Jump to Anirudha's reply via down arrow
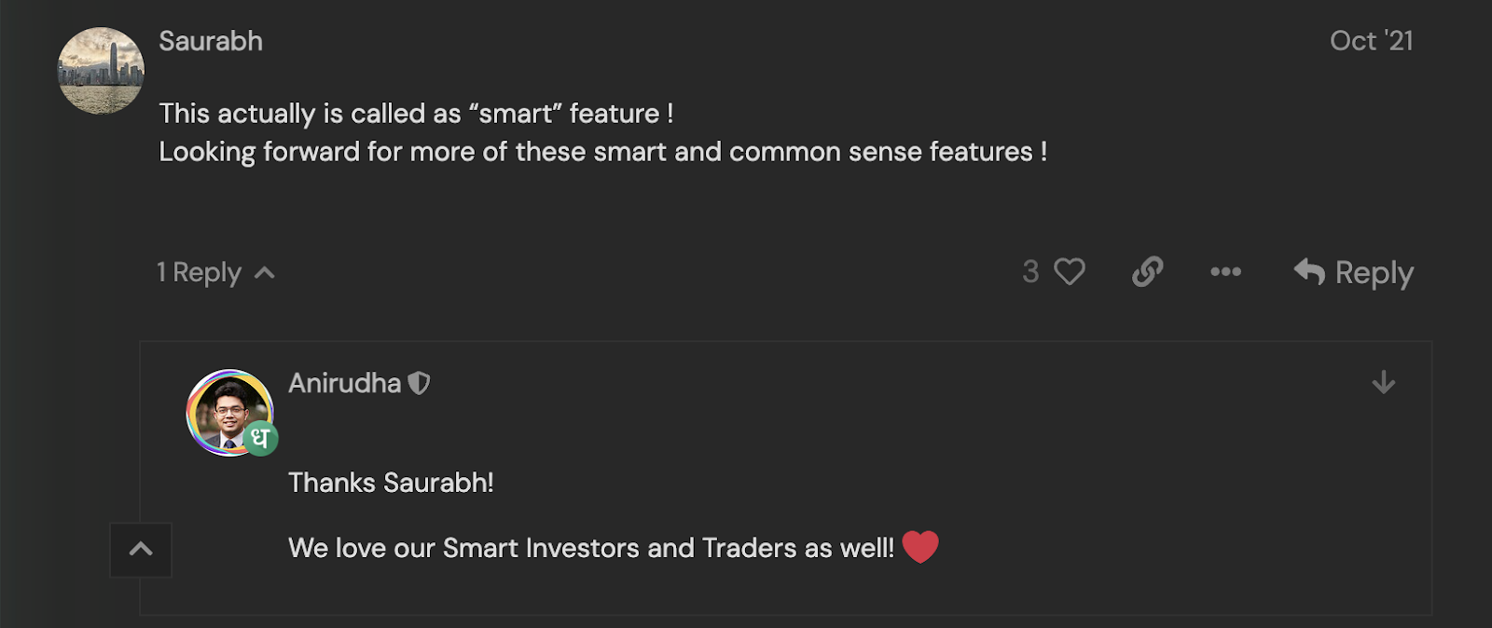This screenshot has width=1492, height=628. coord(1384,382)
